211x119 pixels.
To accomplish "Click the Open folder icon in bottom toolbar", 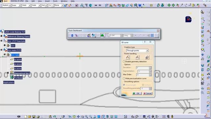I will click(x=30, y=117).
